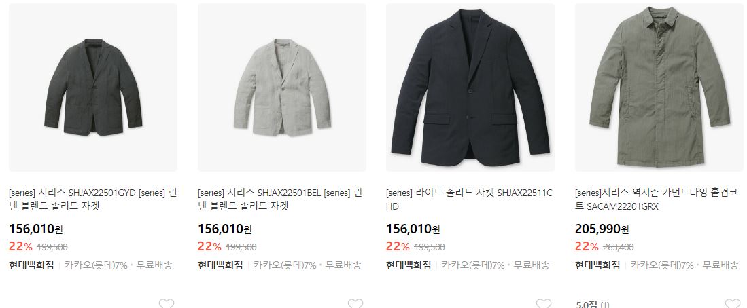Click the 205,990원 price of the coat
This screenshot has height=308, width=747.
point(602,229)
